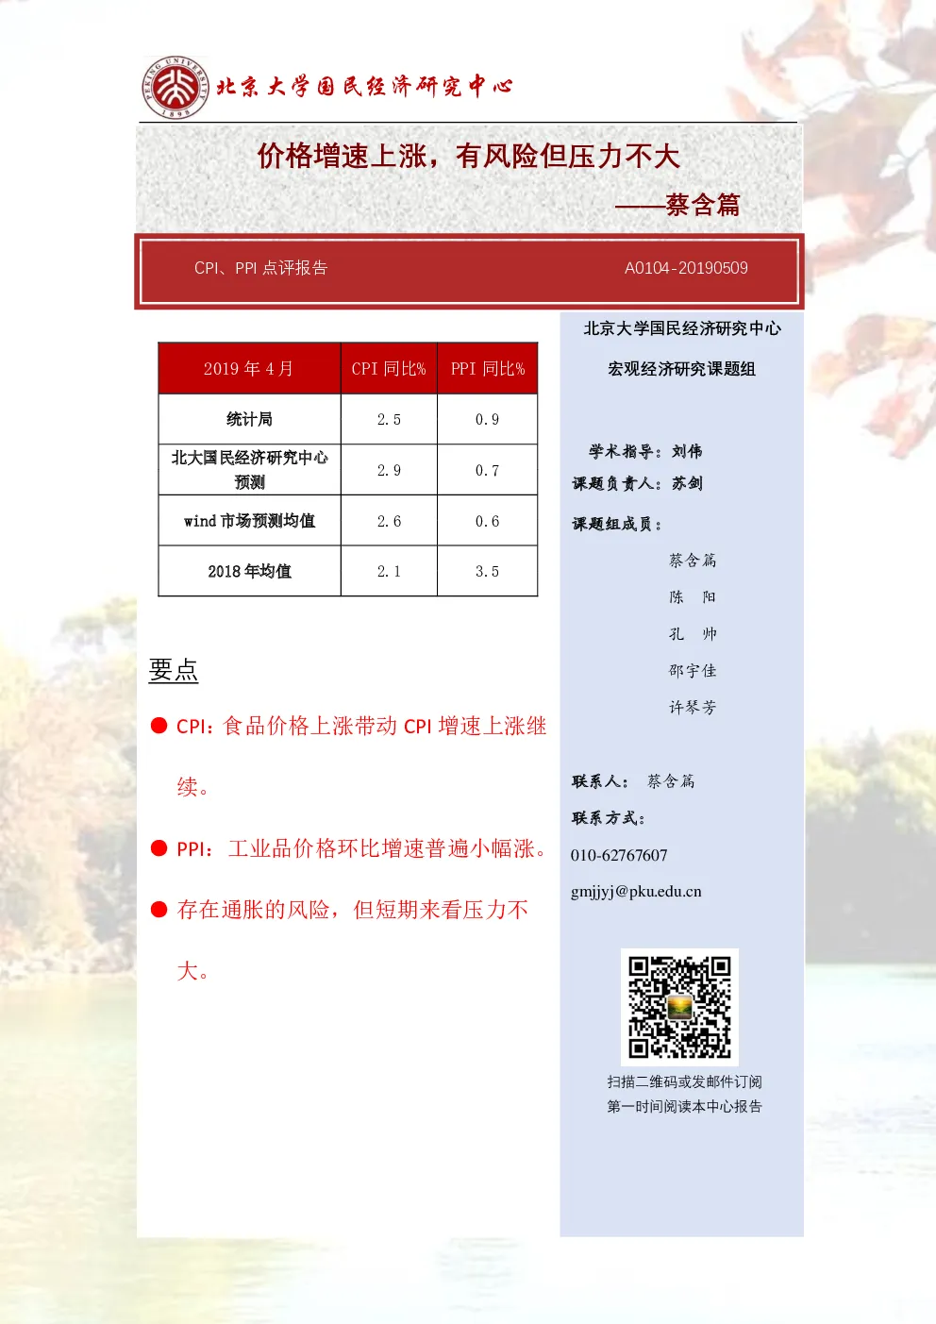
Task: Click the 北大国民经济研究中心预测 row label
Action: [x=249, y=470]
